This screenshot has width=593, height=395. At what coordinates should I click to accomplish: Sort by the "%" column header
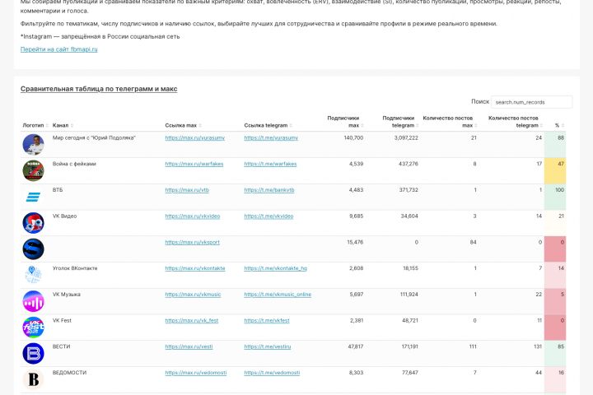[x=557, y=125]
